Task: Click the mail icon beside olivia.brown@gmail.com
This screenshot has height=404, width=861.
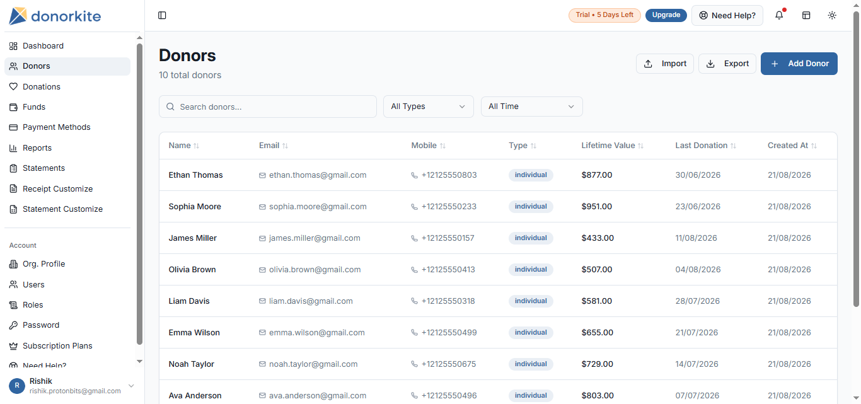Action: pyautogui.click(x=262, y=270)
